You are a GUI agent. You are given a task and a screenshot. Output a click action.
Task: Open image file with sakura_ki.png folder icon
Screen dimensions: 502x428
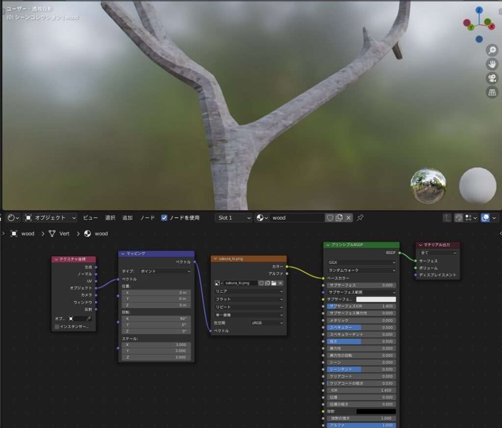[274, 283]
